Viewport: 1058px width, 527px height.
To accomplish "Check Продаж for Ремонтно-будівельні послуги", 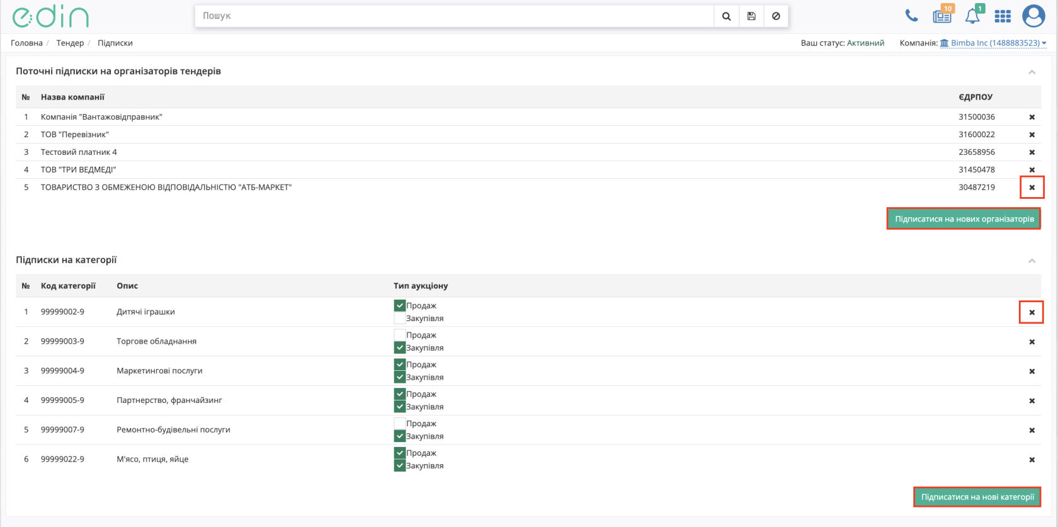I will (x=399, y=424).
